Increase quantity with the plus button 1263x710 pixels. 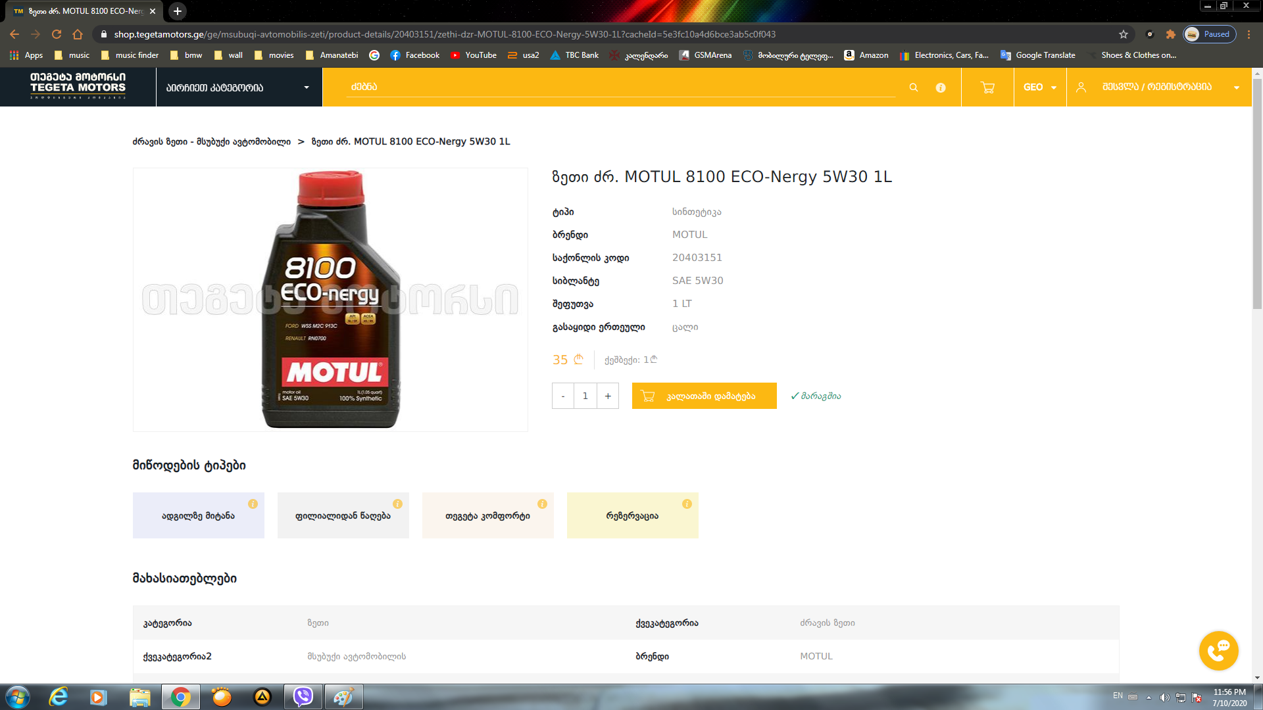608,396
